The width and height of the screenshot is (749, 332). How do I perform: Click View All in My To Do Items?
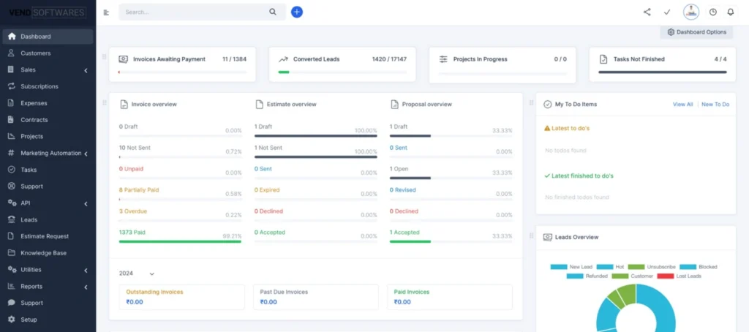tap(682, 105)
